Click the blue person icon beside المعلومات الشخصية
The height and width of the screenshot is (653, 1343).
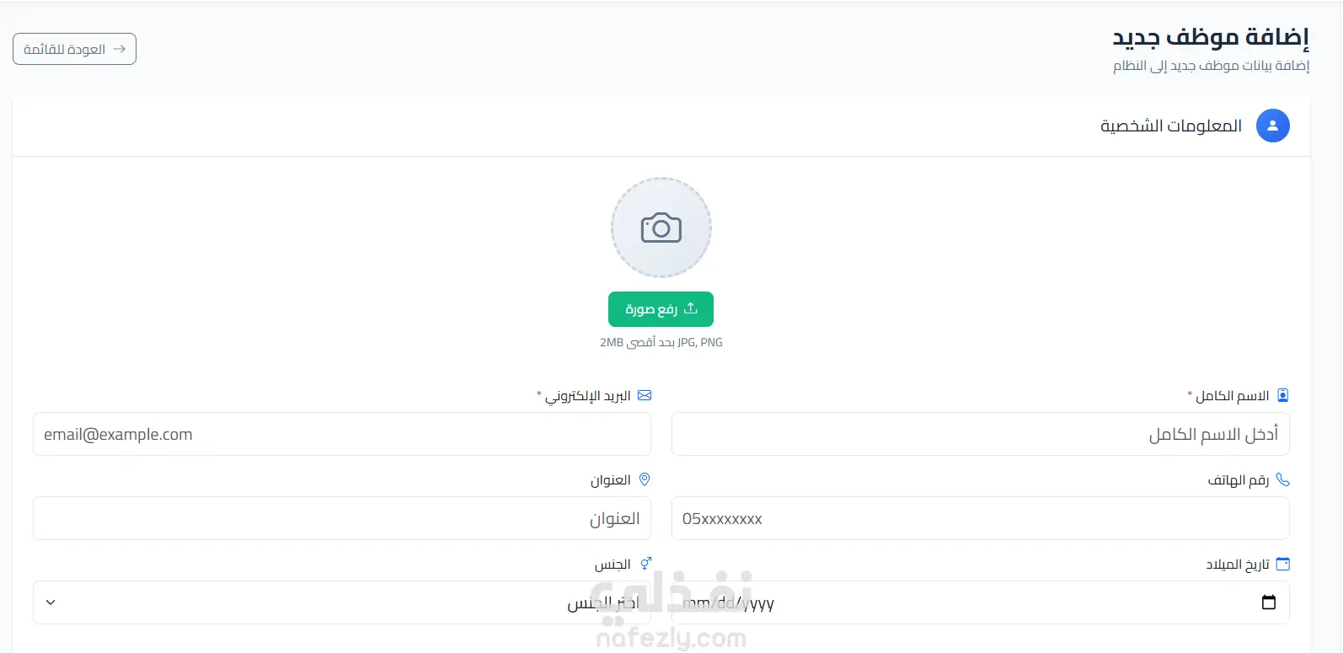coord(1272,126)
